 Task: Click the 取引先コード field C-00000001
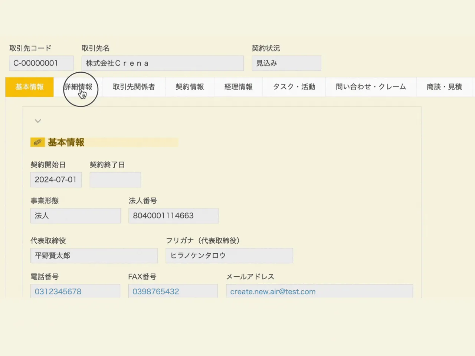click(x=41, y=63)
